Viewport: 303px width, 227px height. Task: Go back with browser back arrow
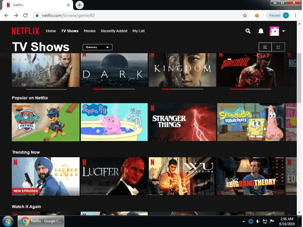(x=6, y=15)
